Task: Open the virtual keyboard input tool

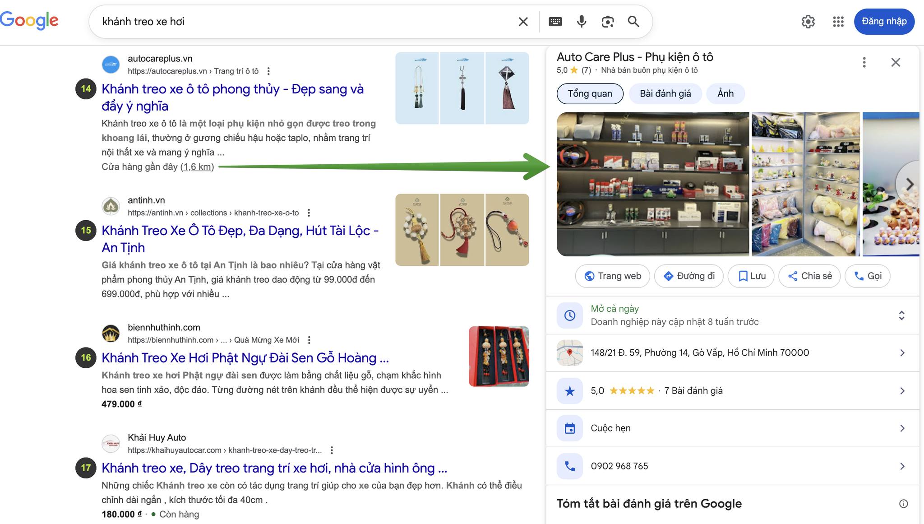Action: point(555,21)
